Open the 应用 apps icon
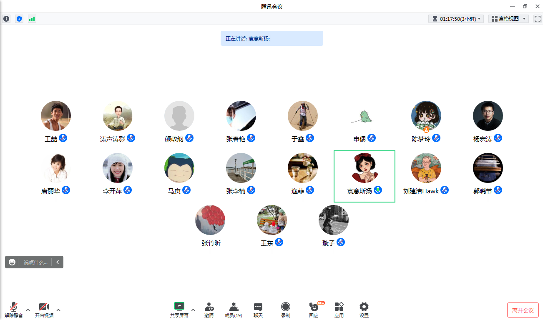The height and width of the screenshot is (320, 543). pyautogui.click(x=339, y=310)
